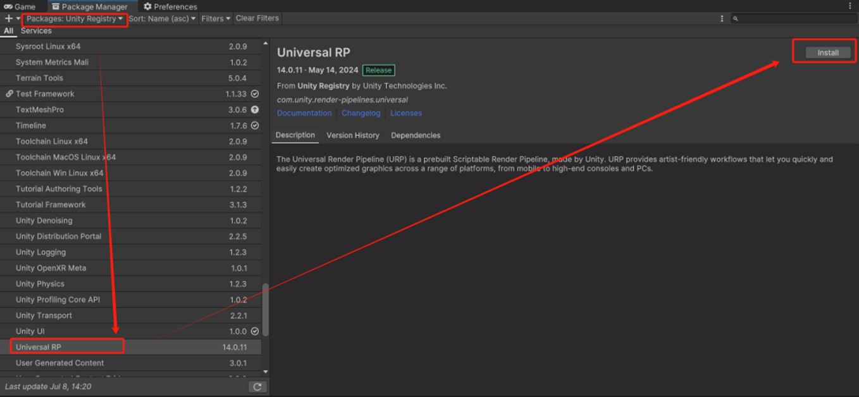Screen dimensions: 859x397
Task: Click the status icon beside TextMeshPro version
Action: (x=255, y=109)
